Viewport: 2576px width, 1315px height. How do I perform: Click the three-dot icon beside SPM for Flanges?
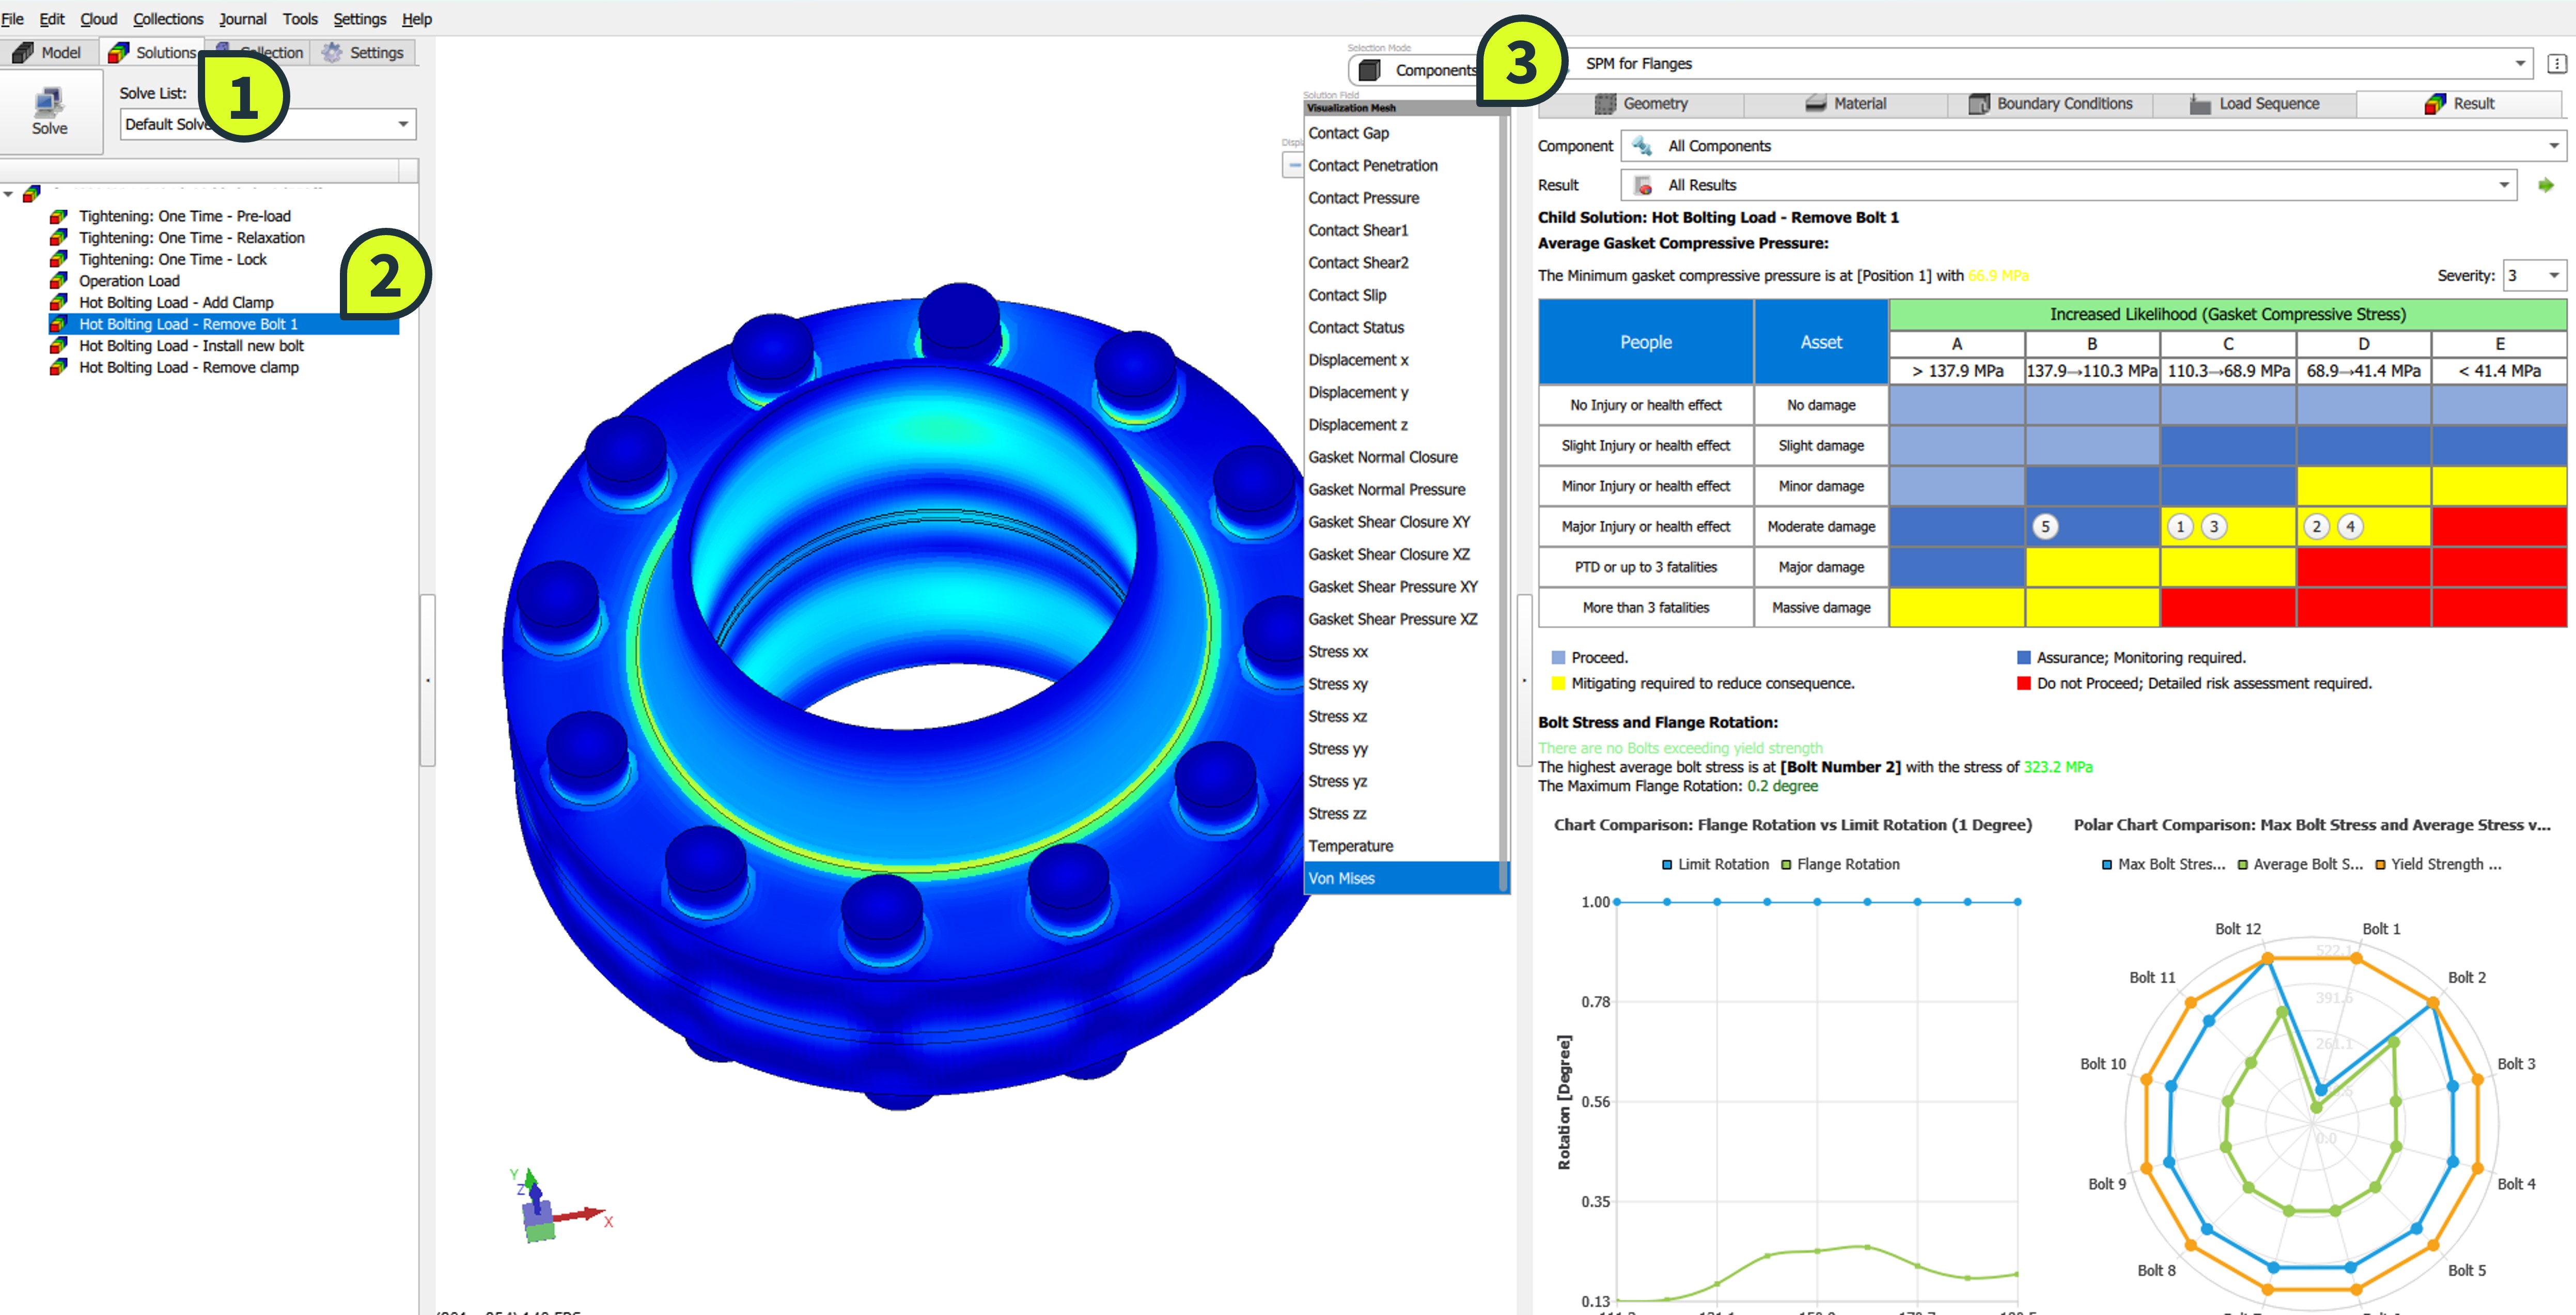point(2556,64)
